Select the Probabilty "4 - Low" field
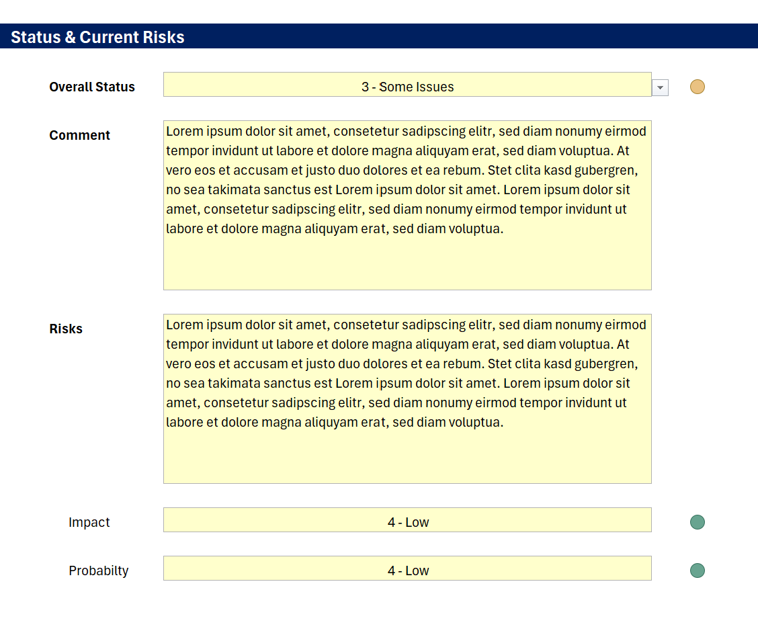Viewport: 758px width, 633px height. point(407,571)
